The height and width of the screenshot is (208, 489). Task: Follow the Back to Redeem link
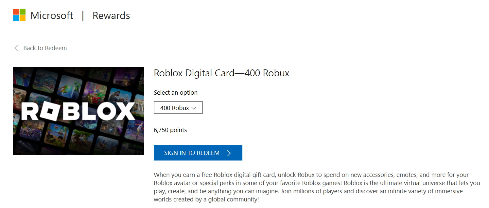[x=45, y=48]
